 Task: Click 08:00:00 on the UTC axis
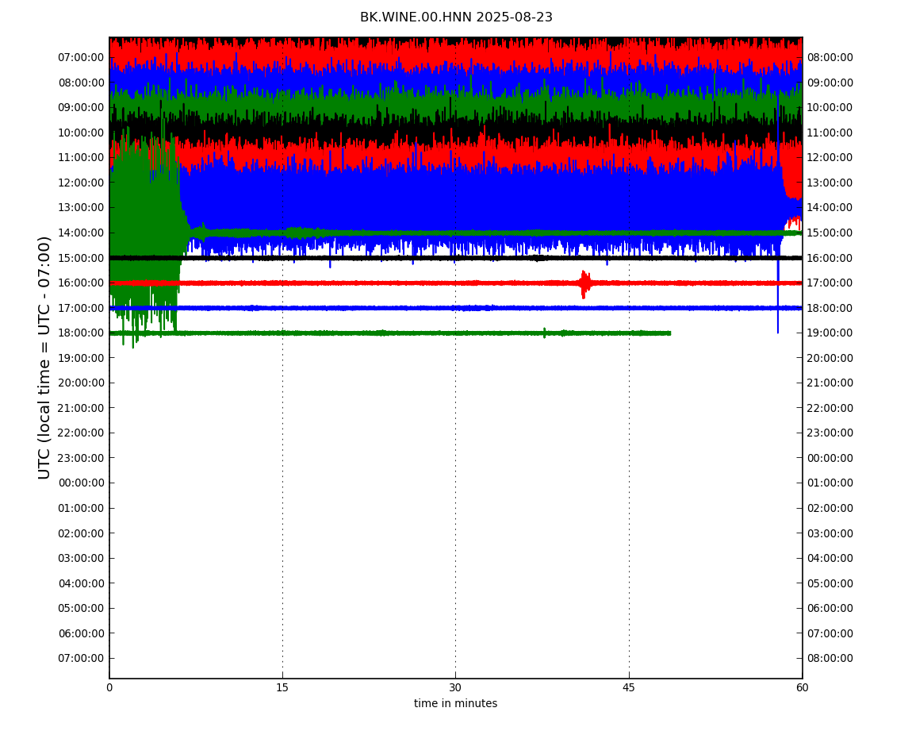tap(81, 83)
